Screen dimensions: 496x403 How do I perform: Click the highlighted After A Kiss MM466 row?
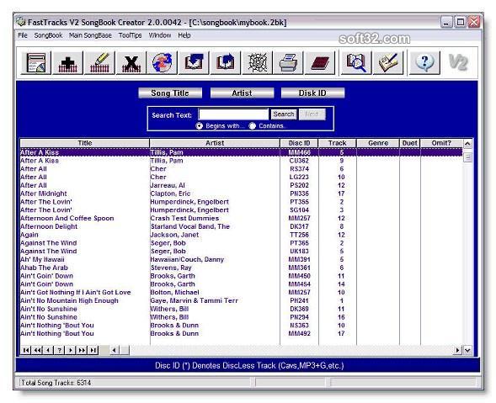click(x=241, y=152)
